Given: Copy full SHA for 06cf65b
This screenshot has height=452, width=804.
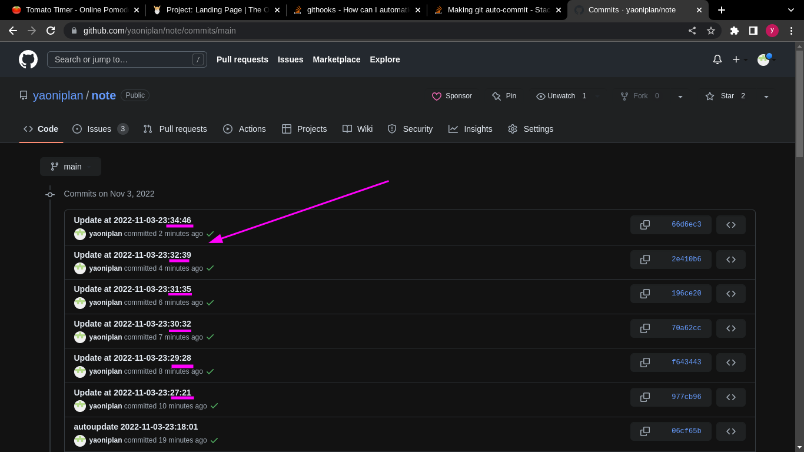Looking at the screenshot, I should click(x=645, y=431).
